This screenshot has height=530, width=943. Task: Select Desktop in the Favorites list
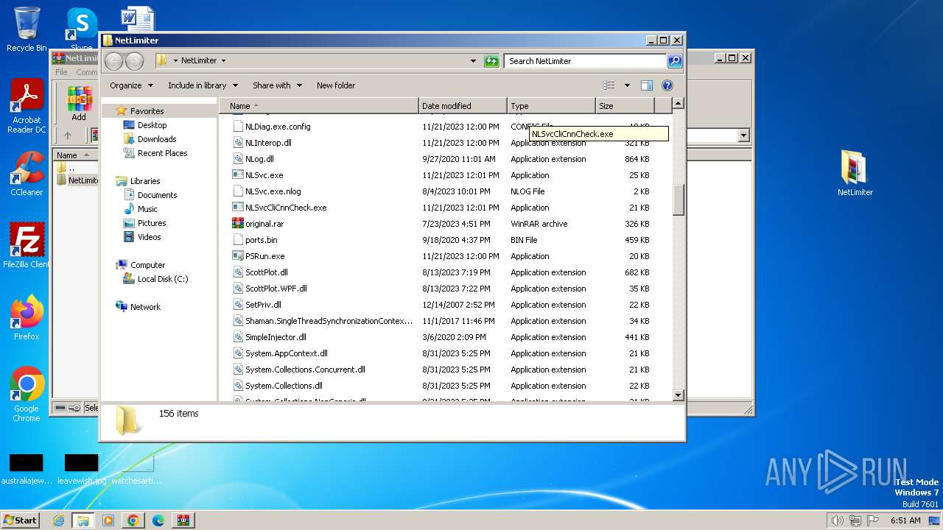click(x=152, y=125)
